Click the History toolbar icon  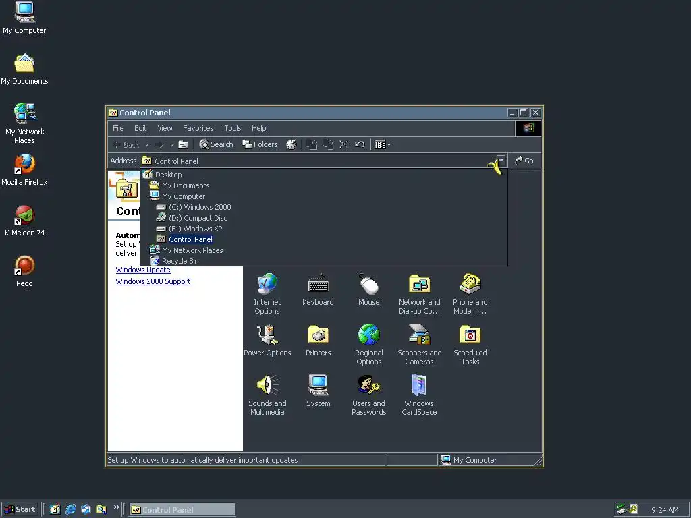pos(292,144)
